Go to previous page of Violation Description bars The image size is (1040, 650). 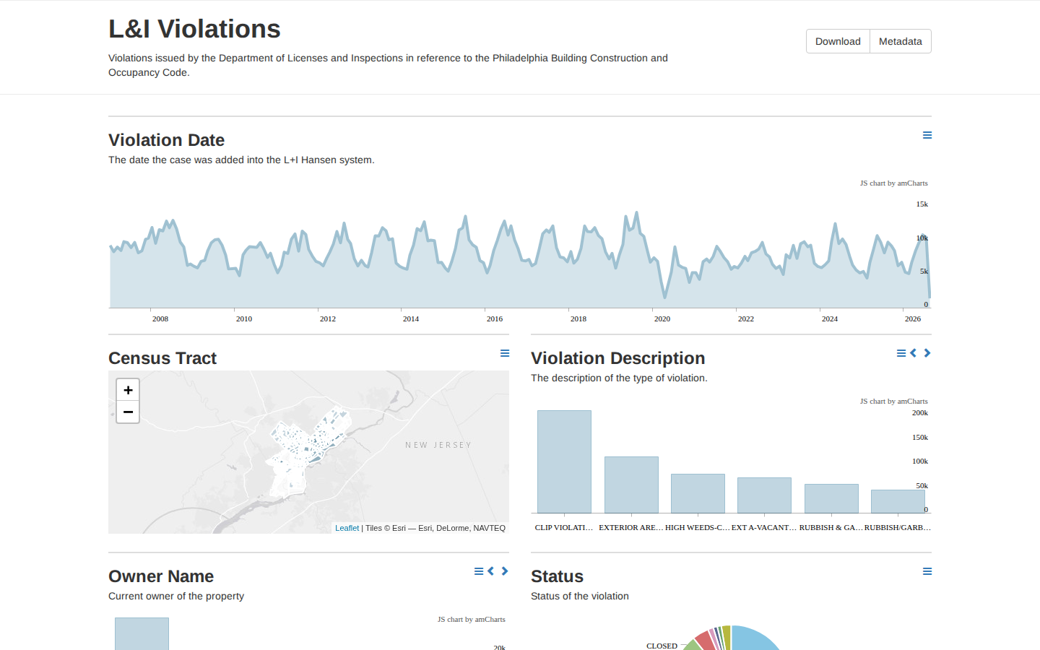(914, 353)
